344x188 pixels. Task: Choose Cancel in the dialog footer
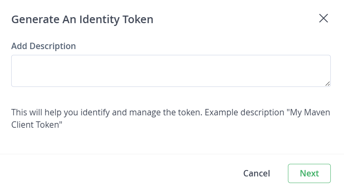tap(256, 173)
